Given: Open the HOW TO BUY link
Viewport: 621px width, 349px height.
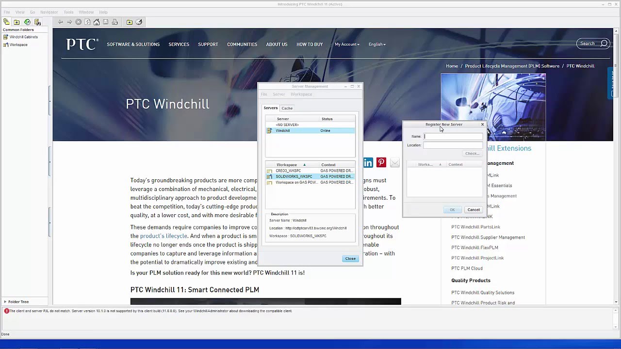Looking at the screenshot, I should tap(310, 44).
